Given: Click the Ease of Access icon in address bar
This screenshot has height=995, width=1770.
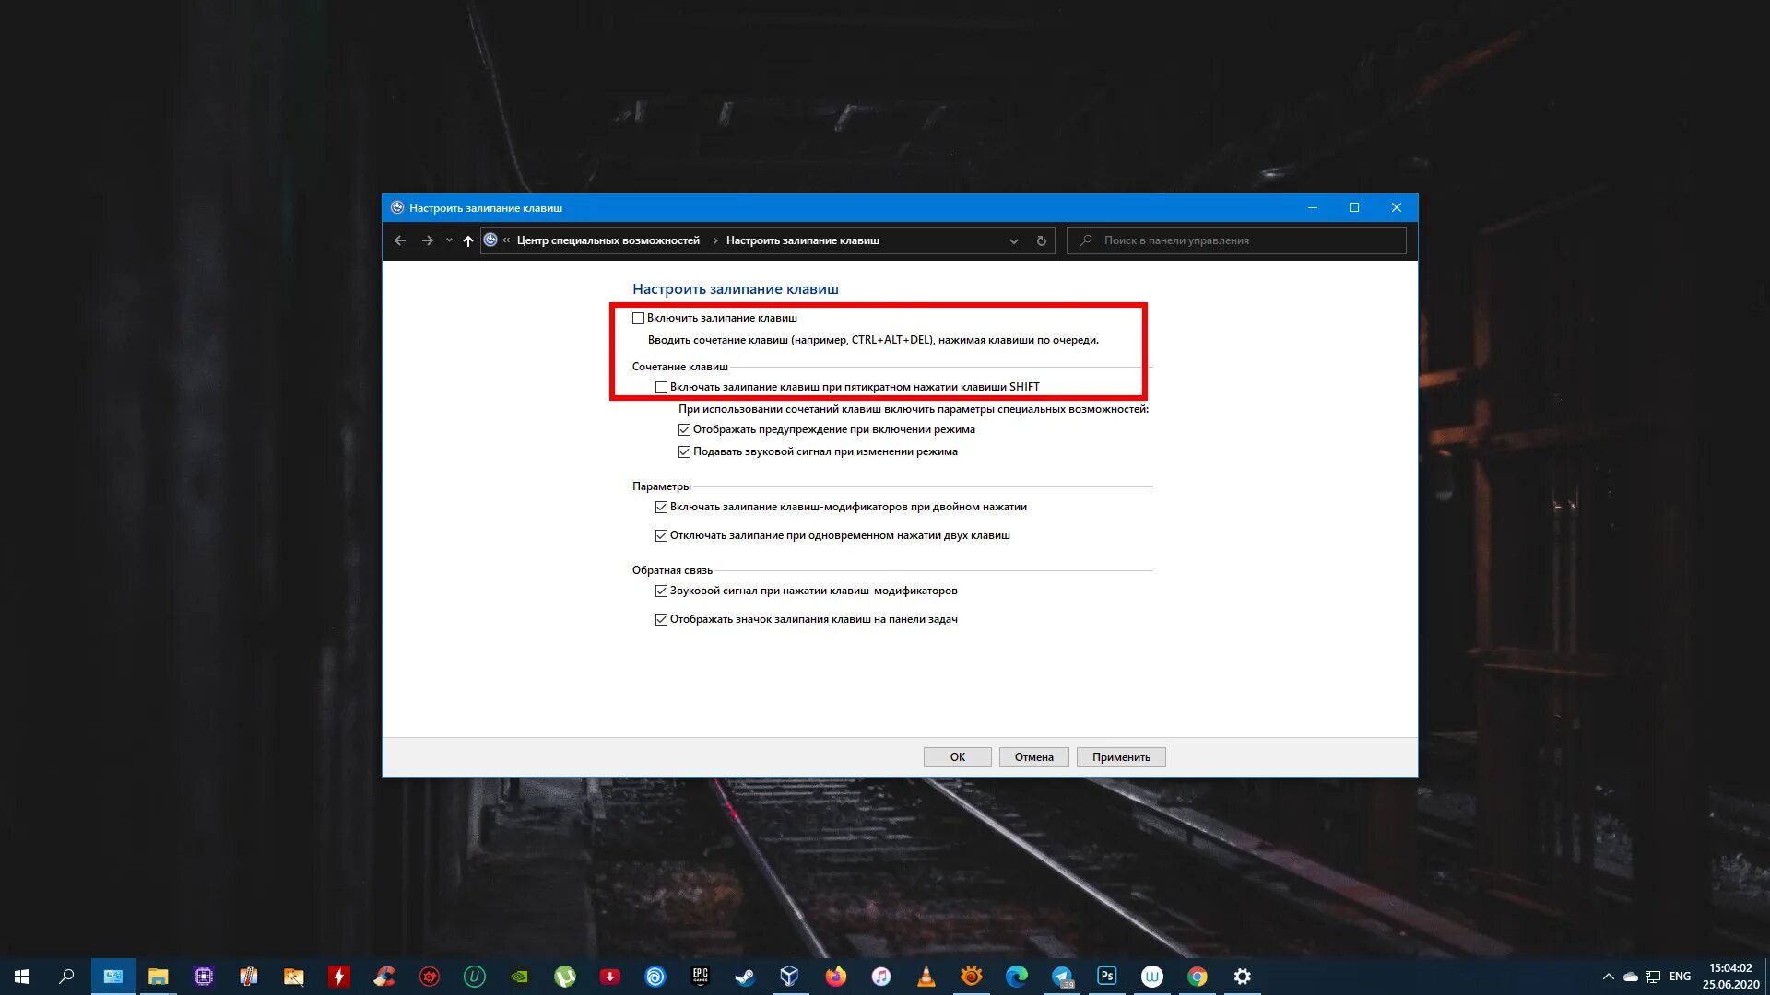Looking at the screenshot, I should point(490,240).
